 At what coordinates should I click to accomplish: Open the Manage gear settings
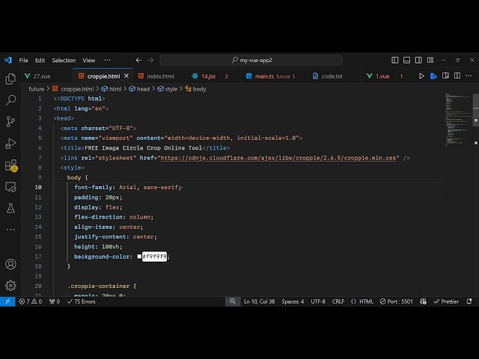10,285
